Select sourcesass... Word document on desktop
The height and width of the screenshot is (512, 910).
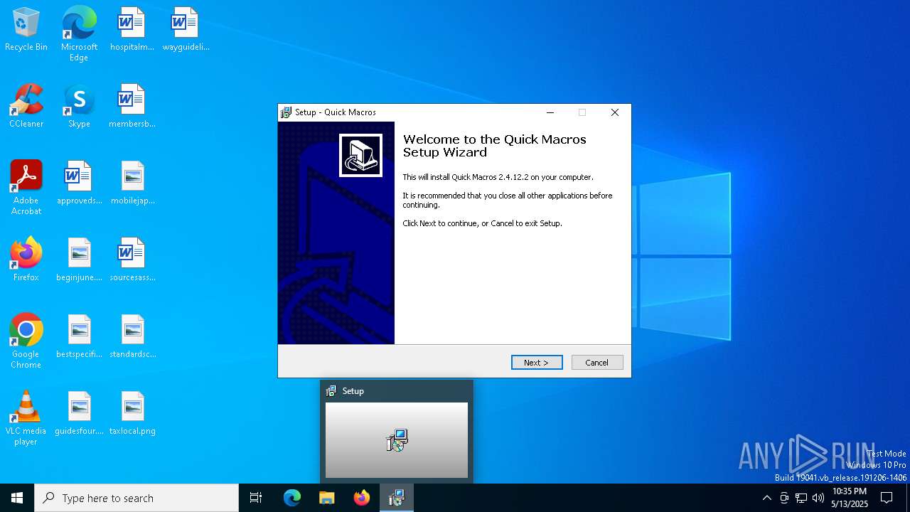pos(132,260)
